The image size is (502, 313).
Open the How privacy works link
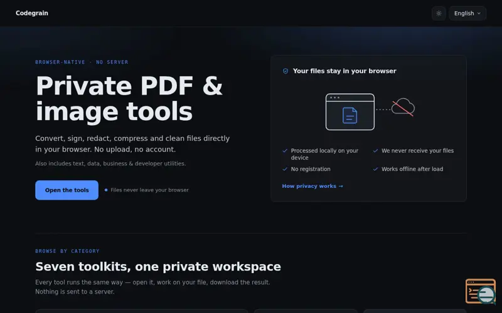point(312,186)
